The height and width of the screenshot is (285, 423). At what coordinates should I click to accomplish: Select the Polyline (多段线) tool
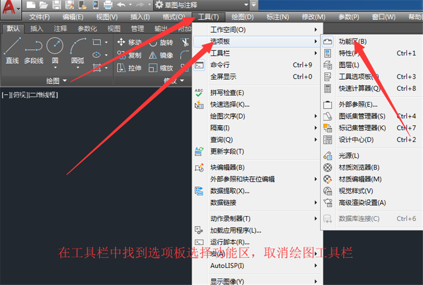click(x=33, y=51)
